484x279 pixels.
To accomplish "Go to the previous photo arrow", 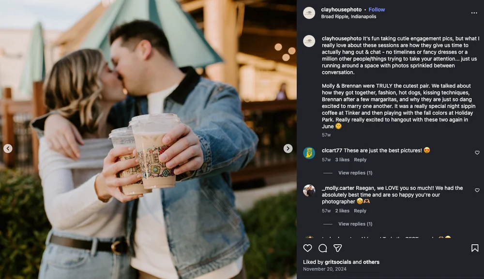I will click(8, 148).
